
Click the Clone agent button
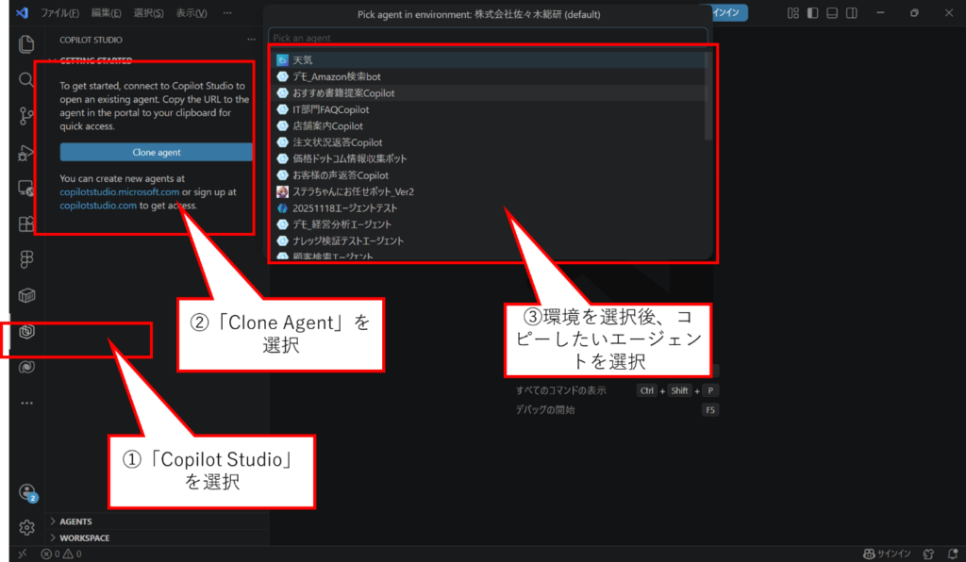coord(156,152)
